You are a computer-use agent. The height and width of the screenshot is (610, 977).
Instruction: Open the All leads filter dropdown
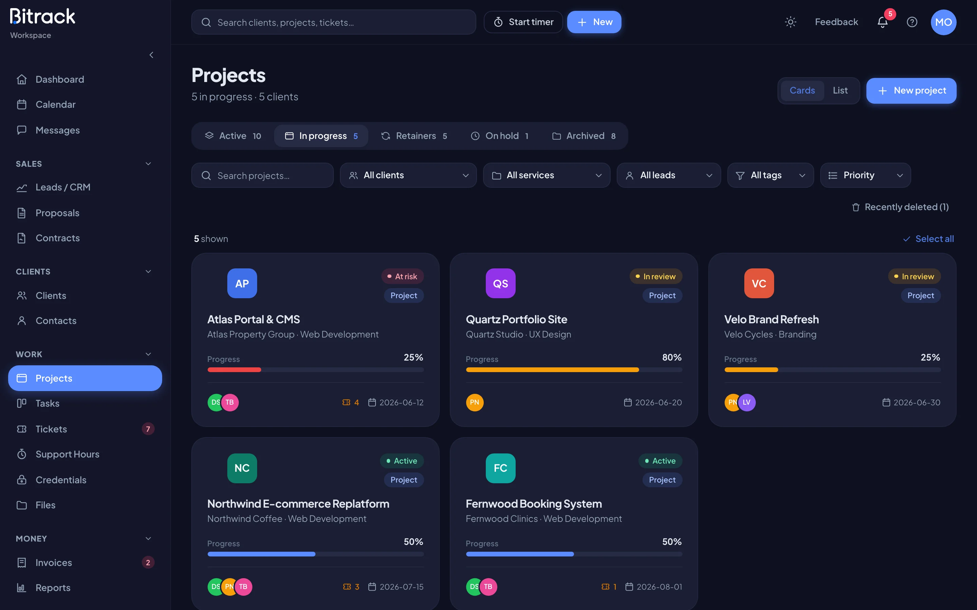point(668,175)
